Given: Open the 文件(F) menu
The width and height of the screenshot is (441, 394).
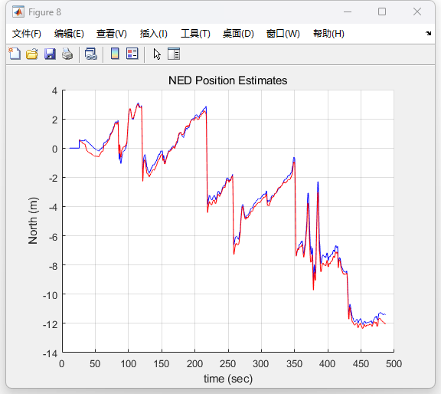Looking at the screenshot, I should 27,34.
